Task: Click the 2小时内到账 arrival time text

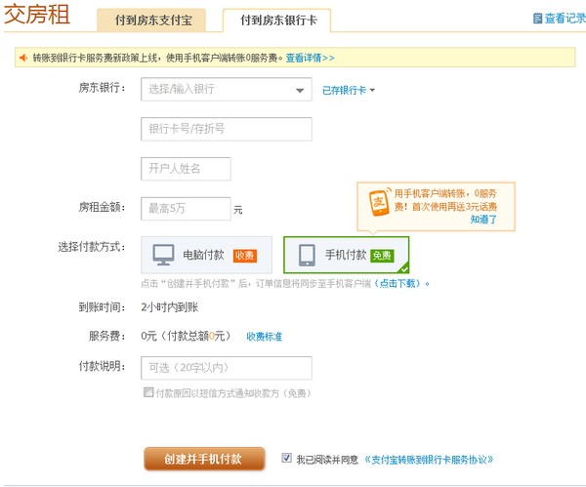Action: tap(169, 307)
